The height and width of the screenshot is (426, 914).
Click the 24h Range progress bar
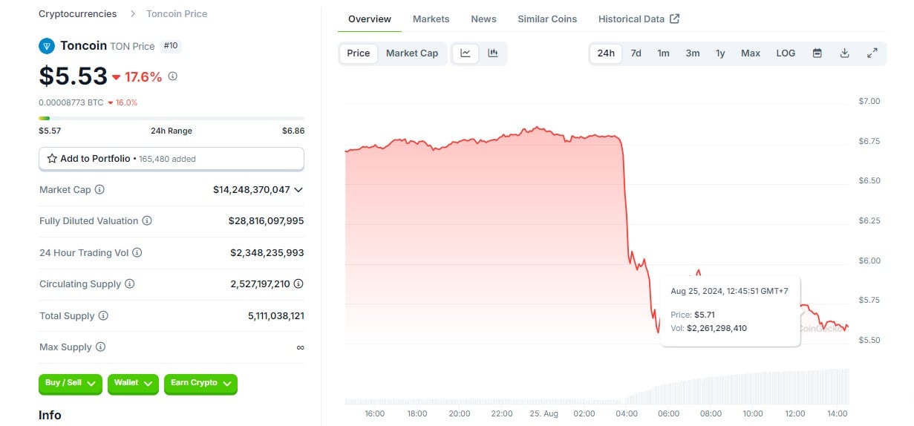pos(172,118)
